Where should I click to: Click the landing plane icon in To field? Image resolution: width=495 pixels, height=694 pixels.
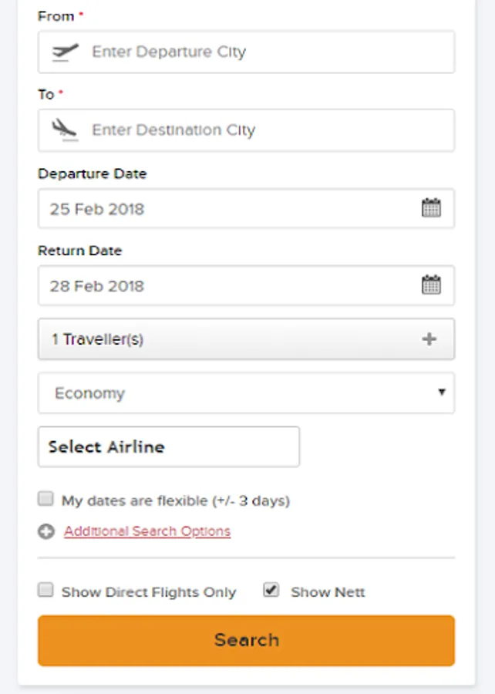tap(66, 130)
